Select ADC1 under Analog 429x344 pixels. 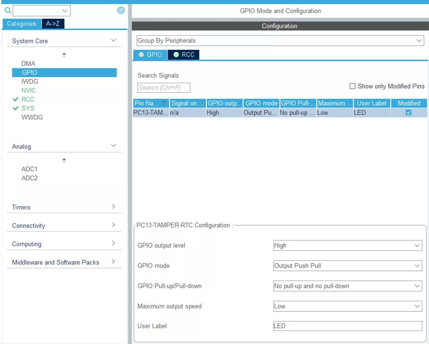[30, 169]
